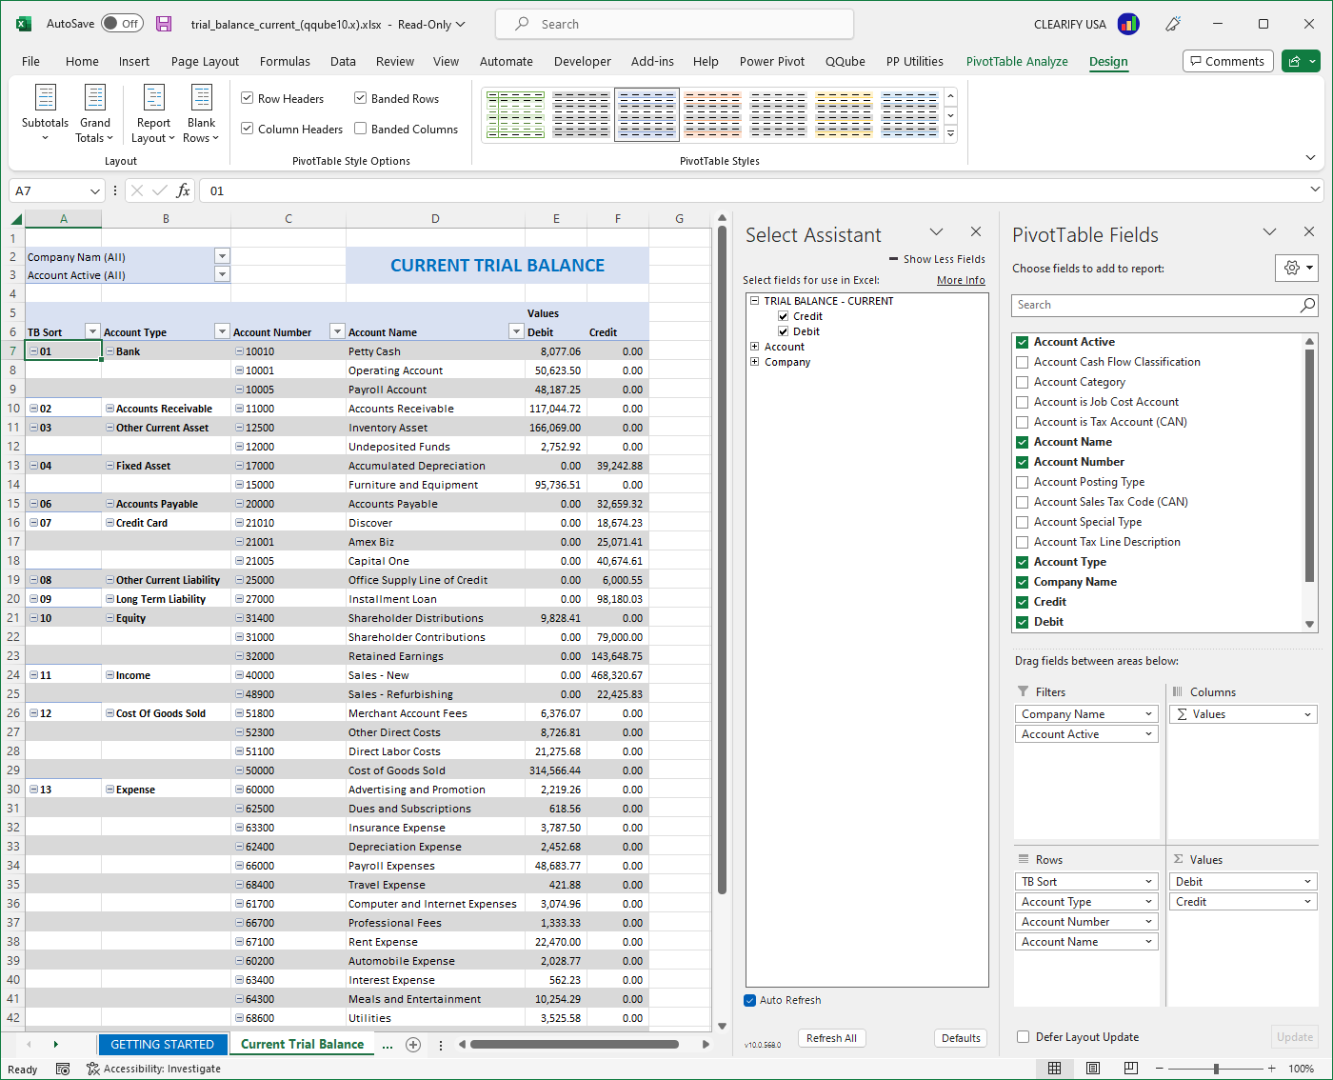1333x1080 pixels.
Task: Select the GETTING STARTED sheet tab
Action: (163, 1044)
